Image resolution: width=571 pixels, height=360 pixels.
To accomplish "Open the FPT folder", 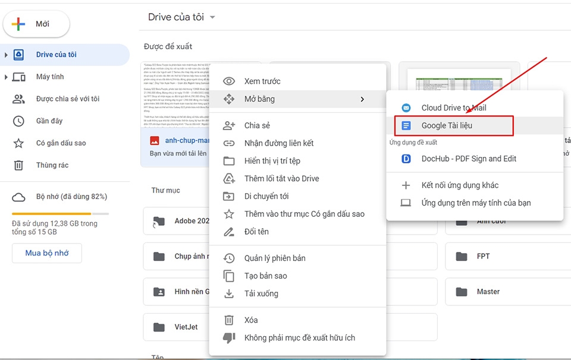I will 508,257.
